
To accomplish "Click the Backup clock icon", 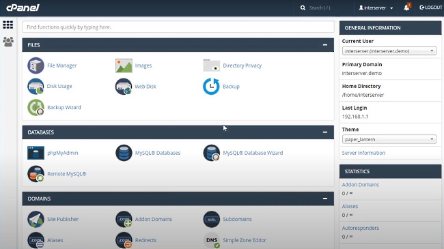I will point(211,87).
